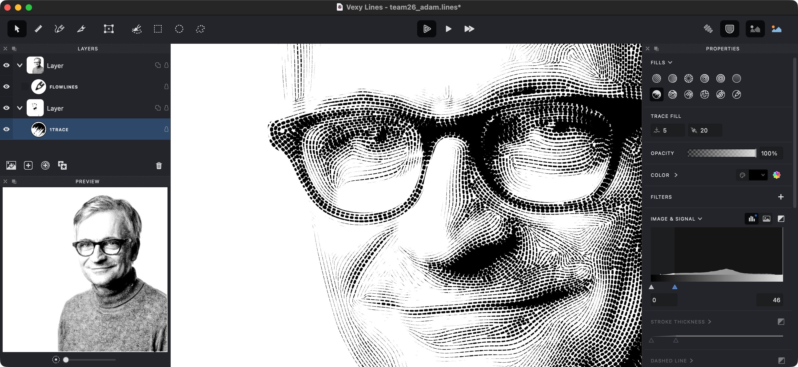Select the rectangular marquee tool
The height and width of the screenshot is (367, 798).
[x=158, y=29]
